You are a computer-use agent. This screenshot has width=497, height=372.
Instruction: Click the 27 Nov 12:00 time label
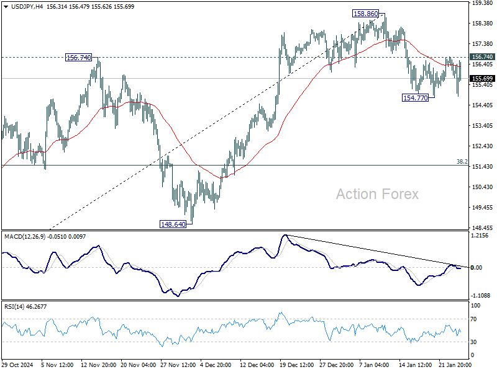tap(178, 365)
